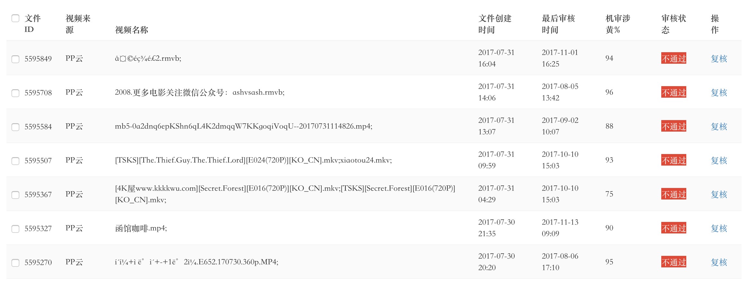Click the 函馆咖啡.mp4 video name
The image size is (746, 285).
(141, 228)
